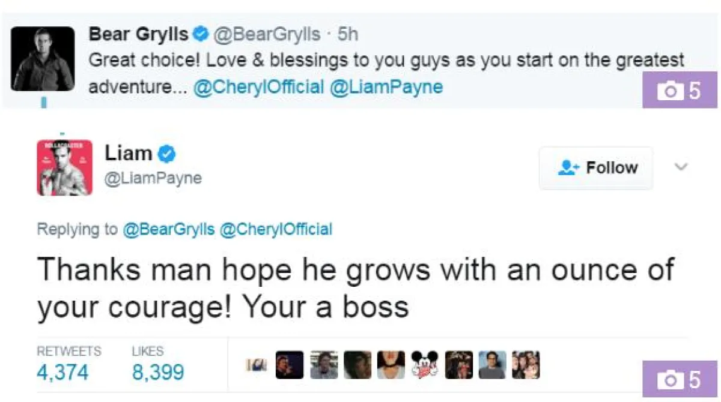The height and width of the screenshot is (402, 721).
Task: Open Bear Grylls' profile avatar
Action: coord(43,59)
